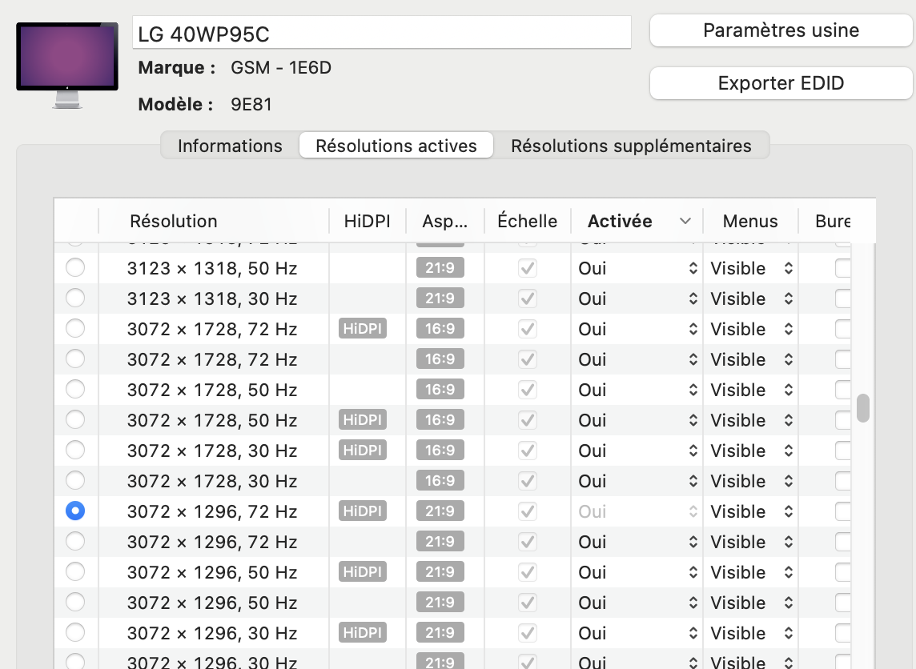Click the 16:9 badge on the non-HiDPI 3072 × 1728, 72 Hz row
916x669 pixels.
click(440, 359)
